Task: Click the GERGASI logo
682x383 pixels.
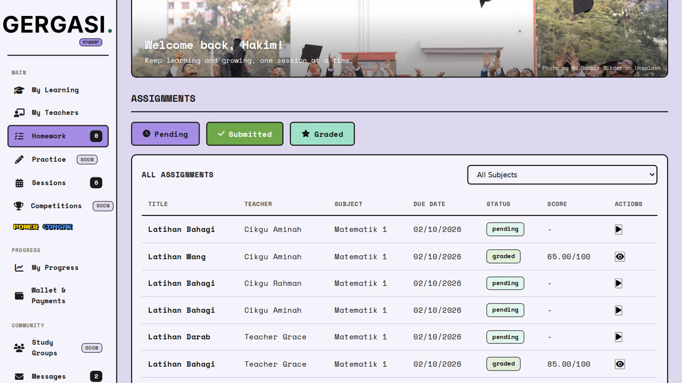Action: tap(58, 24)
